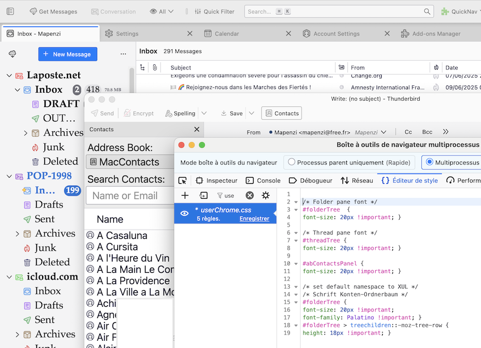The width and height of the screenshot is (481, 348).
Task: Open the Console tab in devtools
Action: (262, 181)
